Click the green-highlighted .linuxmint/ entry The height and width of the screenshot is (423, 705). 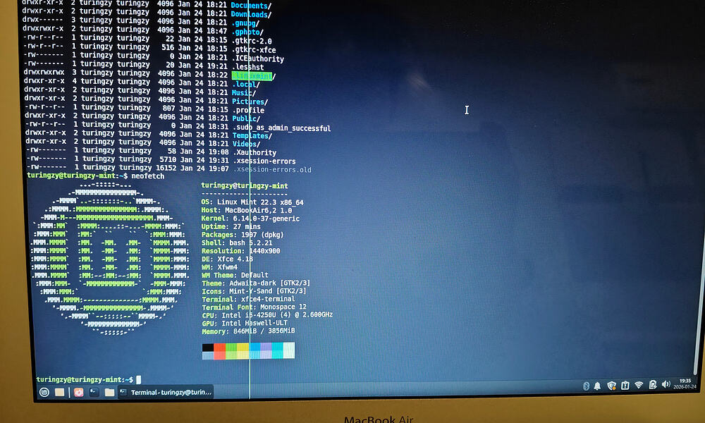click(254, 76)
